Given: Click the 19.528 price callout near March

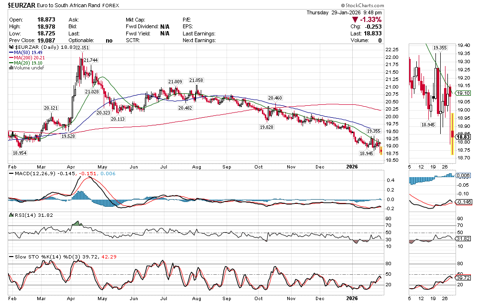Looking at the screenshot, I should (68, 136).
